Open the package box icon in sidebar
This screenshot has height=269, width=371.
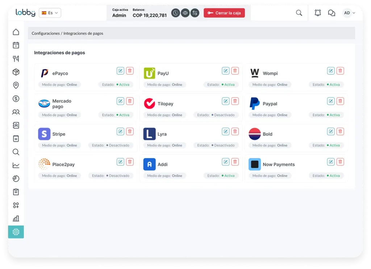(x=16, y=72)
